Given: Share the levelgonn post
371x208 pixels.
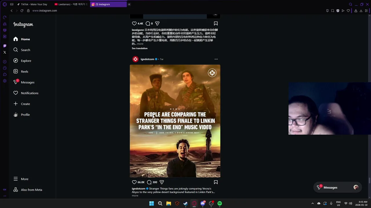Looking at the screenshot, I should 157,23.
